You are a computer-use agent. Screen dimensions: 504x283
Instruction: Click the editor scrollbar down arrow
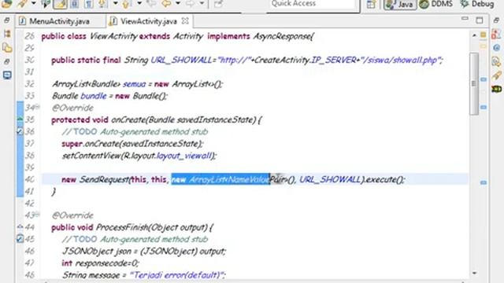pos(474,273)
